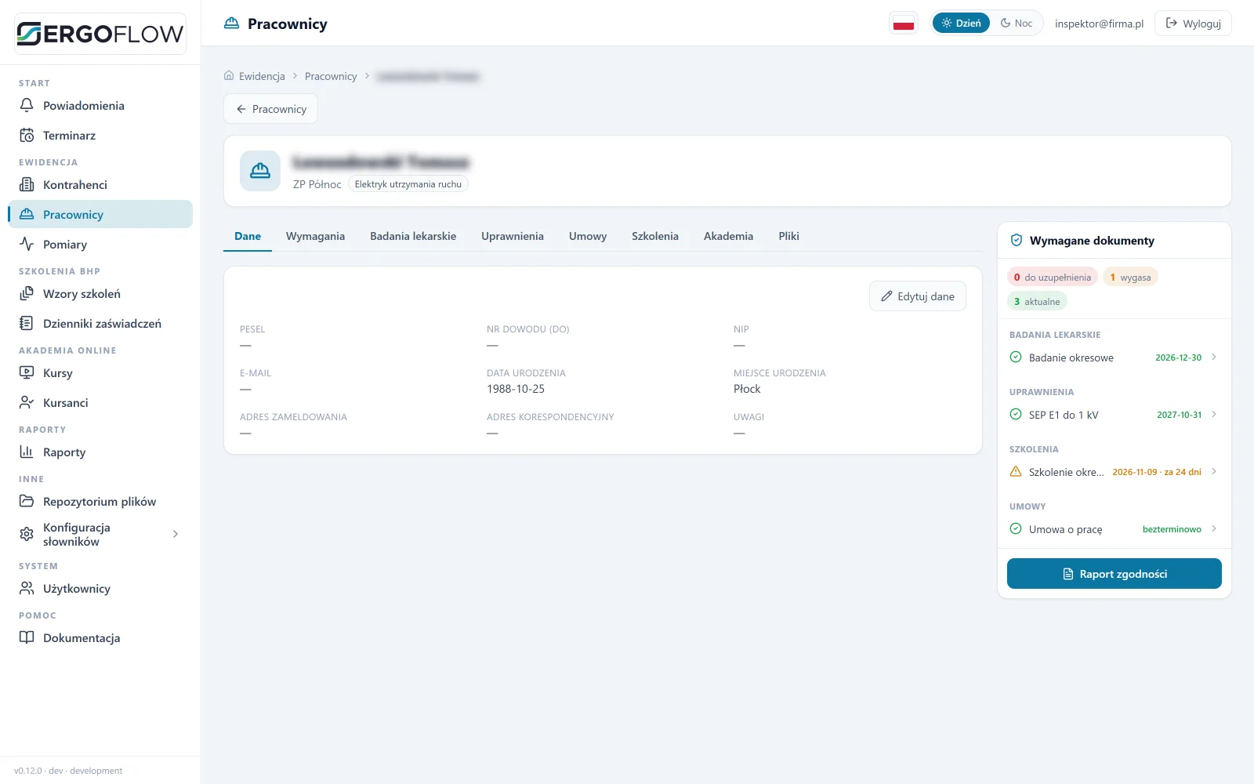Image resolution: width=1254 pixels, height=784 pixels.
Task: Click the Ewidencja breadcrumb link
Action: tap(262, 76)
